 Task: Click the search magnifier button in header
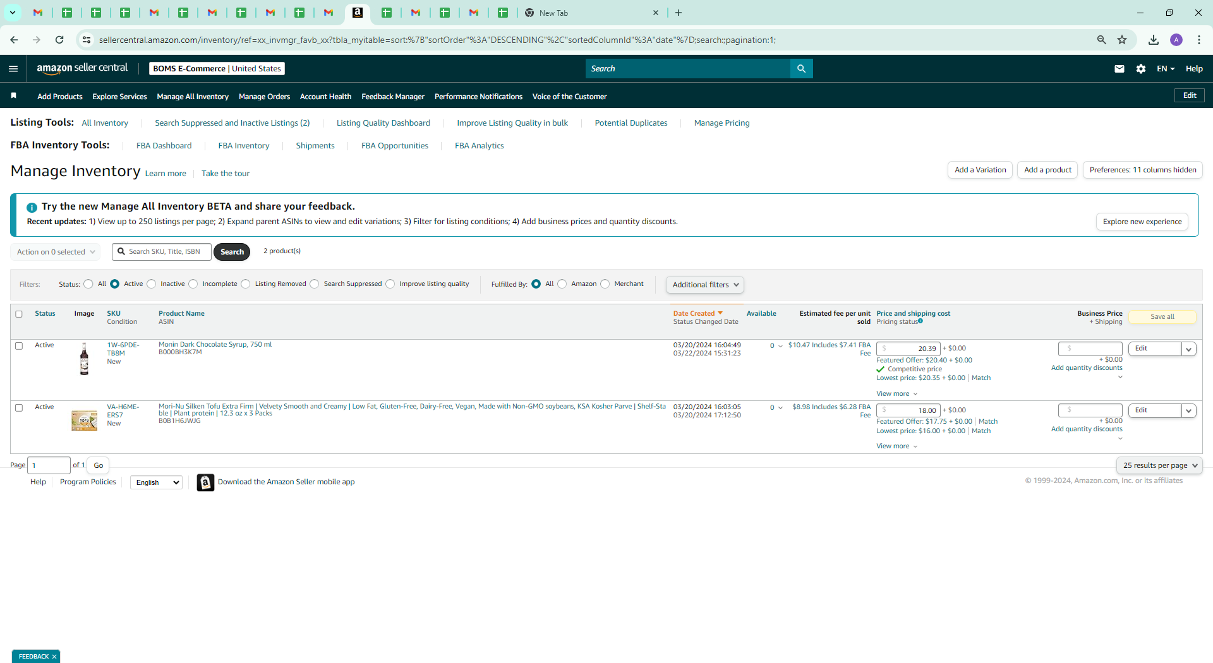[801, 69]
